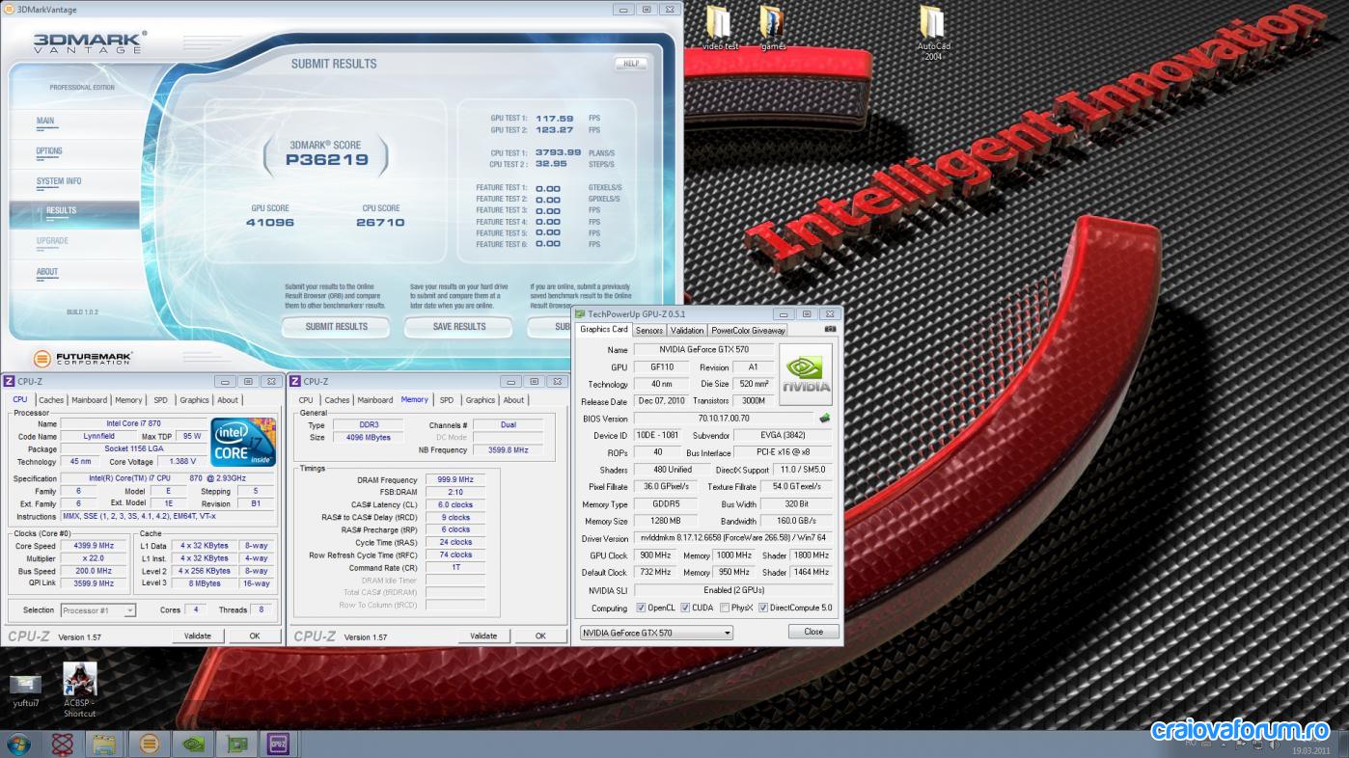This screenshot has width=1349, height=758.
Task: Select Memory tab in right CPU-Z window
Action: click(415, 399)
